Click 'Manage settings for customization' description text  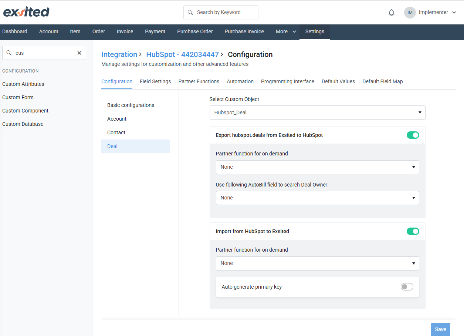175,64
